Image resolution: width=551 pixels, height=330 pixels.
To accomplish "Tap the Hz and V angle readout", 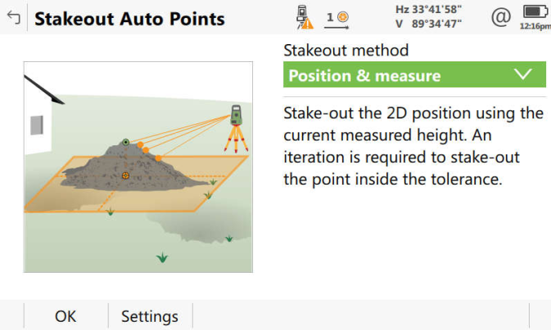I will pos(428,16).
